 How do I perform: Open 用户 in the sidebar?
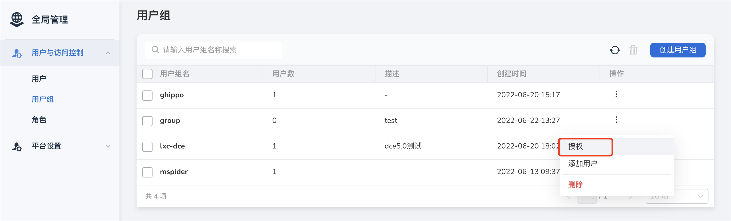pyautogui.click(x=39, y=79)
